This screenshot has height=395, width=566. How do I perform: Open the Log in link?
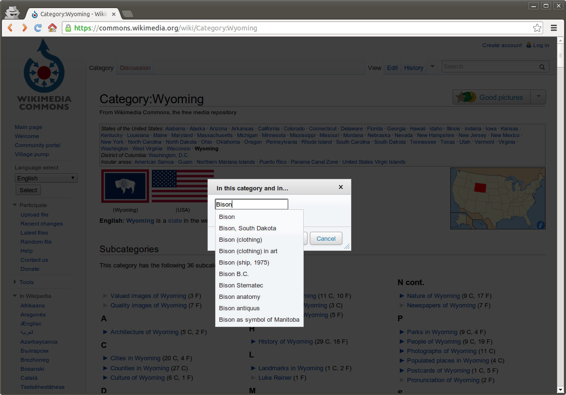(541, 45)
